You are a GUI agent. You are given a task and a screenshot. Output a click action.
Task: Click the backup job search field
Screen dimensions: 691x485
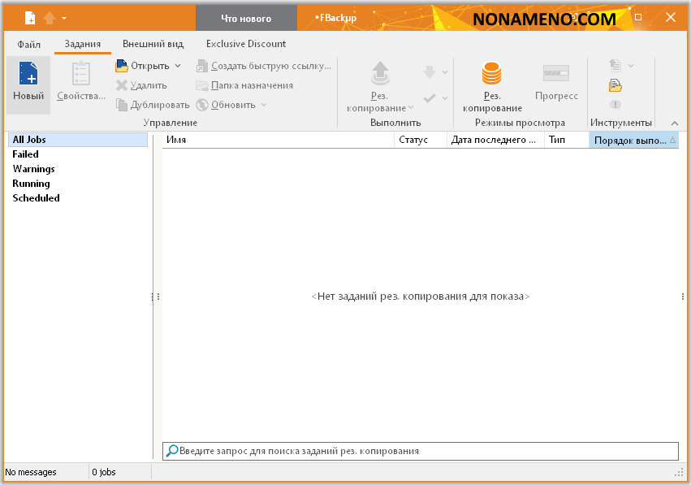tap(422, 451)
